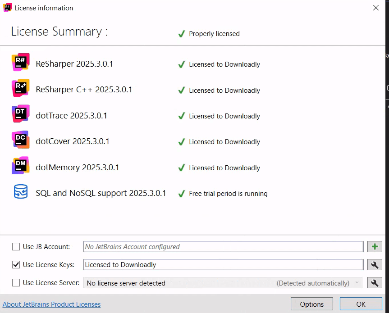Click the dotMemory product icon
This screenshot has height=313, width=389.
click(20, 166)
